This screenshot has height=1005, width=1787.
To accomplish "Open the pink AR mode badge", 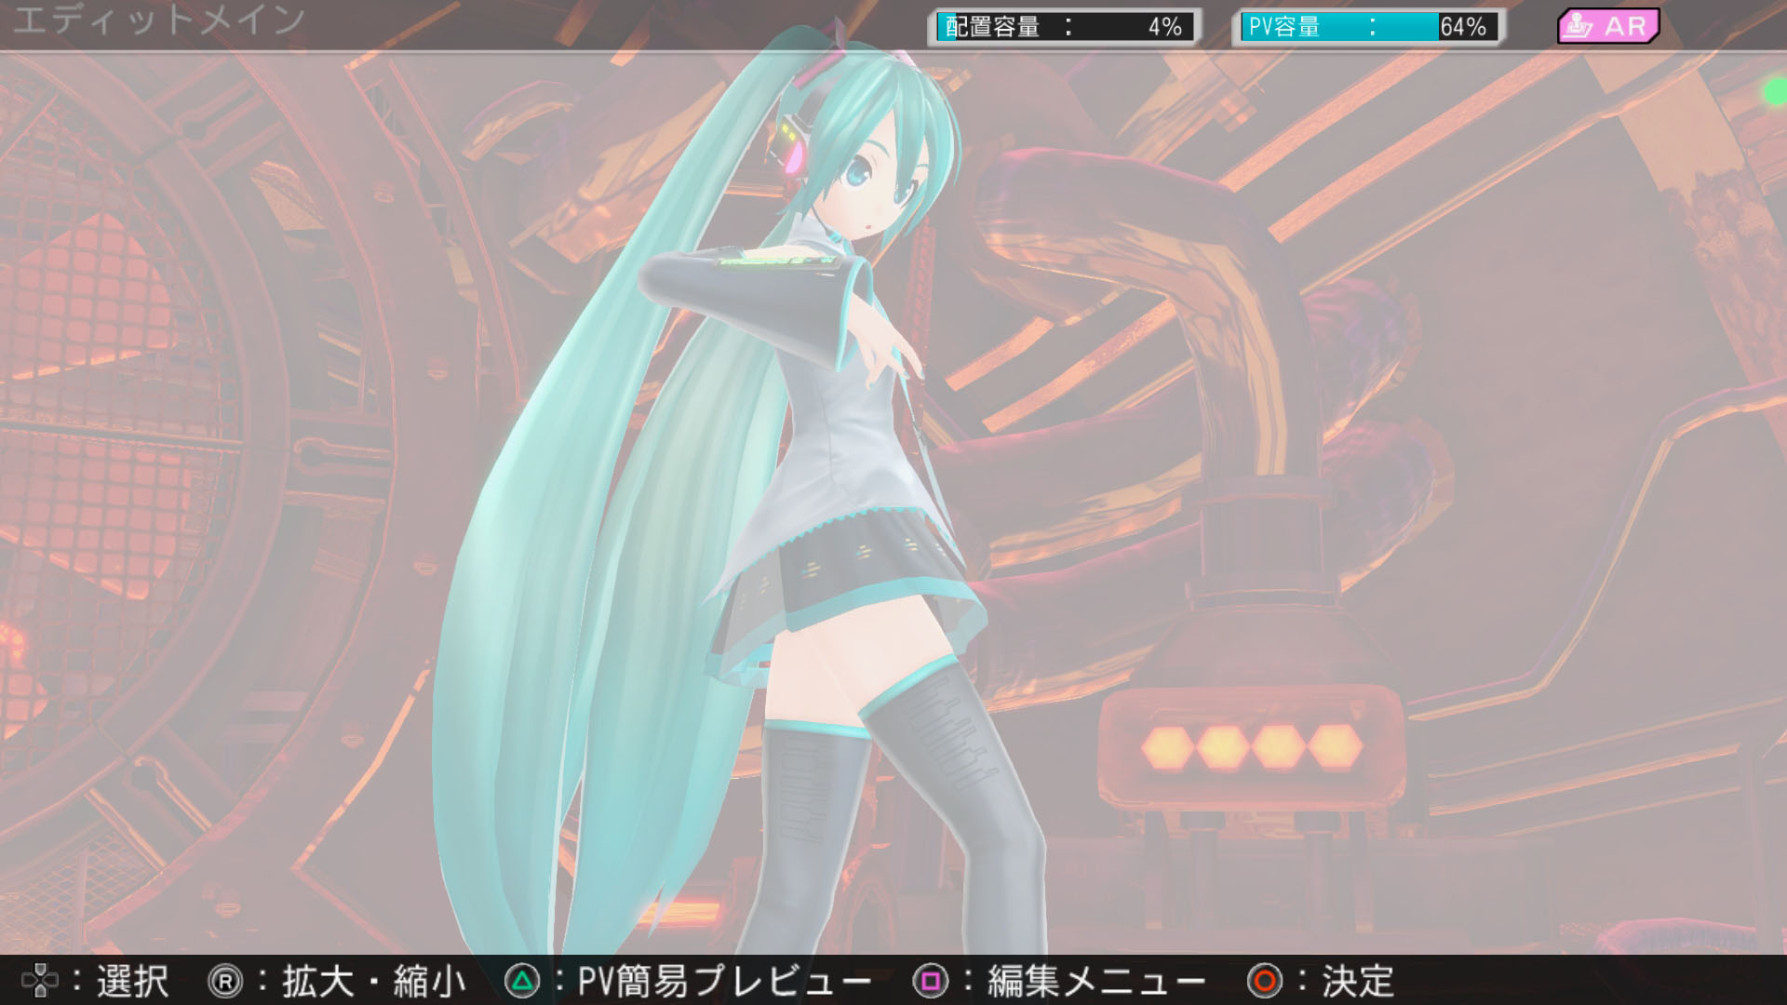I will pyautogui.click(x=1608, y=26).
